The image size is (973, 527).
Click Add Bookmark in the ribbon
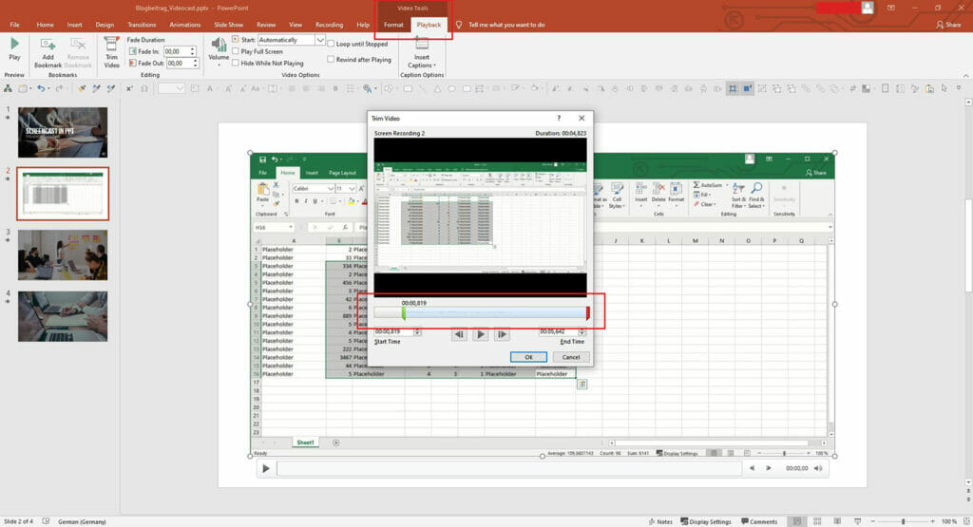point(47,51)
